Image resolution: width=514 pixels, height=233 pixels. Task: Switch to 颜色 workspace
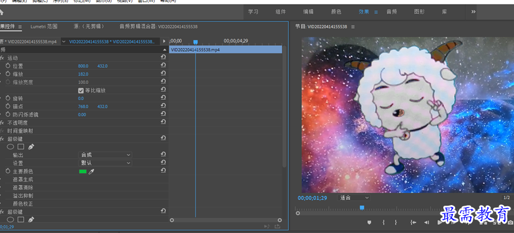point(336,12)
